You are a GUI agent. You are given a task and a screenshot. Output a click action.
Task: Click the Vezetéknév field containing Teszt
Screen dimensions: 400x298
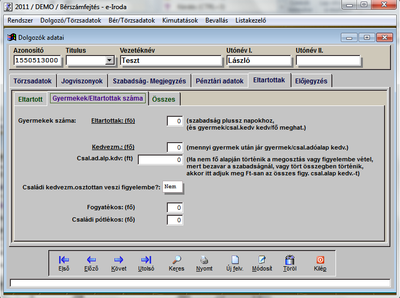[168, 60]
